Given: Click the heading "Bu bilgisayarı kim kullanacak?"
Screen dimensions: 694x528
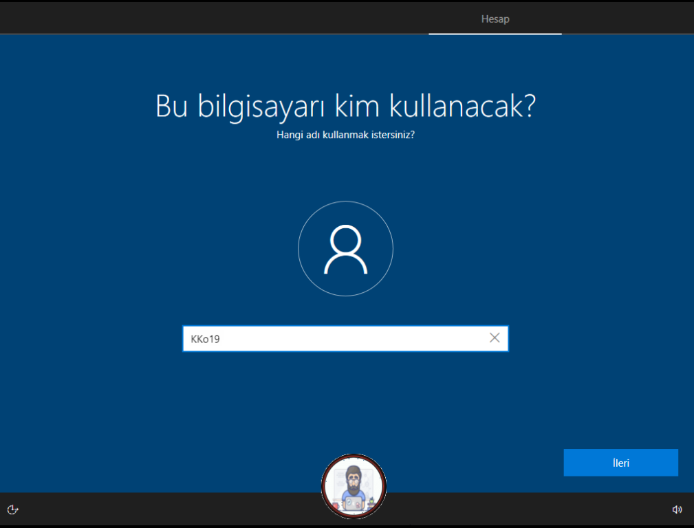Looking at the screenshot, I should tap(346, 107).
